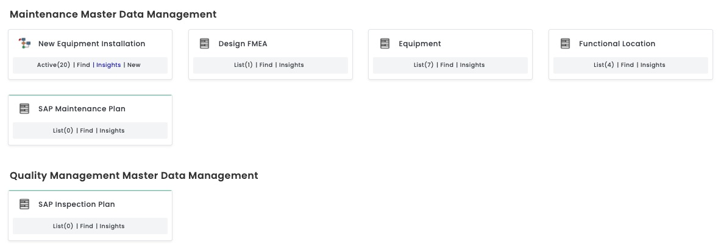View Insights for SAP Inspection Plan
721x247 pixels.
(112, 226)
